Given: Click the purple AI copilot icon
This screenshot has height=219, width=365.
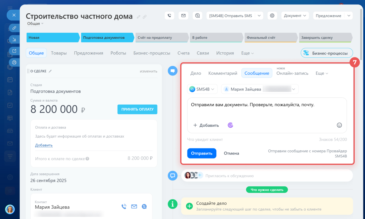Looking at the screenshot, I should click(231, 125).
